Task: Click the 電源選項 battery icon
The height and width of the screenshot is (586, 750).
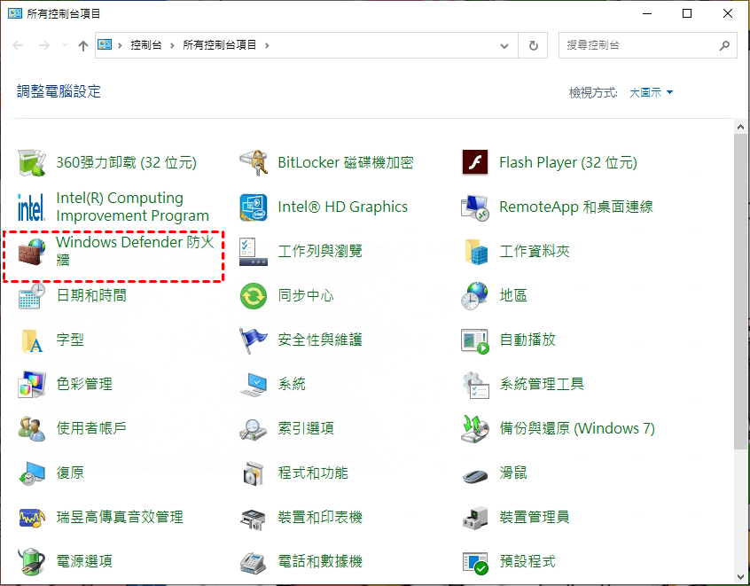Action: point(32,561)
